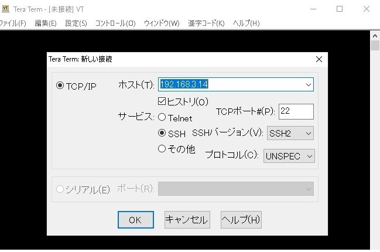This screenshot has height=252, width=380.
Task: Maximize the Tera Term window
Action: click(x=340, y=9)
